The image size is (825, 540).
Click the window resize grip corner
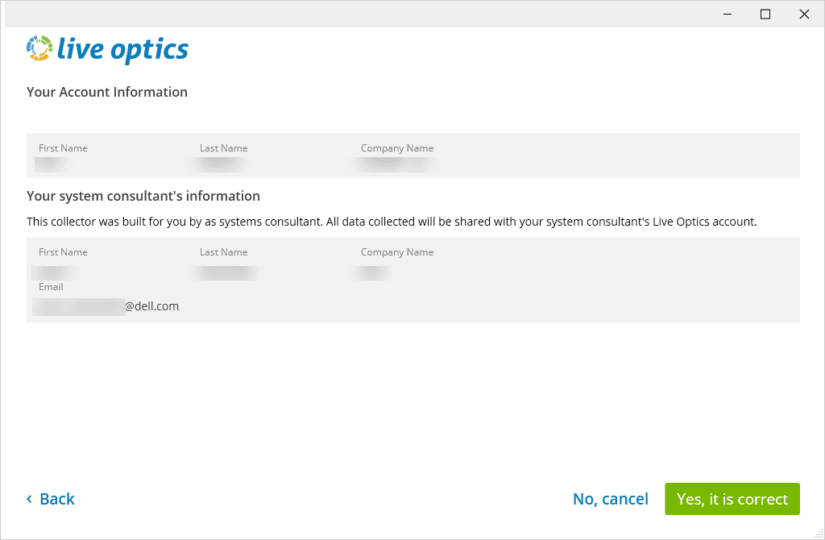pyautogui.click(x=818, y=534)
